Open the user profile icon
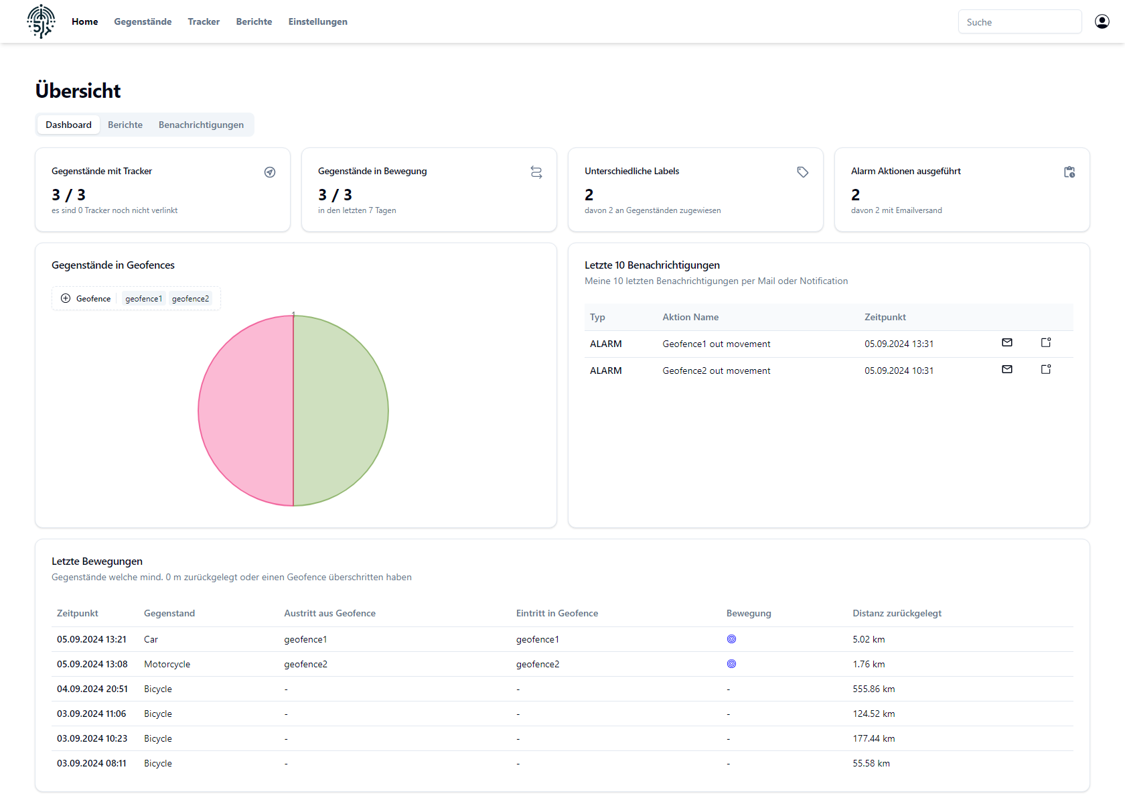Viewport: 1125px width, 804px height. [1102, 21]
